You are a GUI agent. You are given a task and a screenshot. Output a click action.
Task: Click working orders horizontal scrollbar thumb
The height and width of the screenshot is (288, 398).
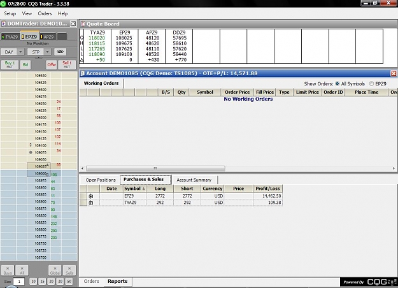[x=155, y=168]
